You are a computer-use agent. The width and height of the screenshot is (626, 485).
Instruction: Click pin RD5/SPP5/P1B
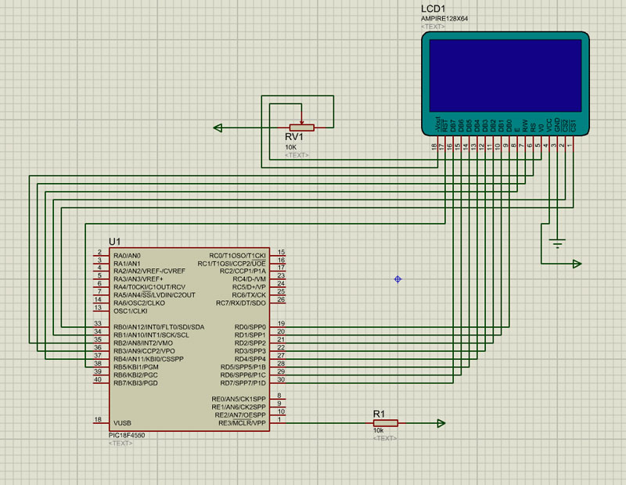point(243,367)
